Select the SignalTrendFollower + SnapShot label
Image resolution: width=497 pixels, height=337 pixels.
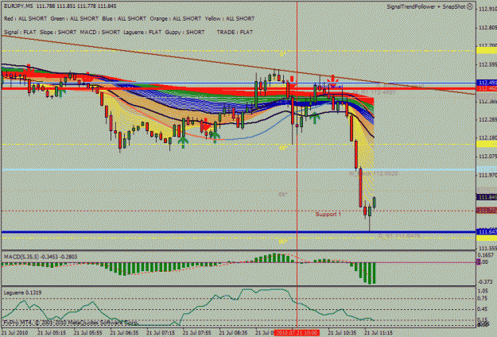pyautogui.click(x=426, y=6)
